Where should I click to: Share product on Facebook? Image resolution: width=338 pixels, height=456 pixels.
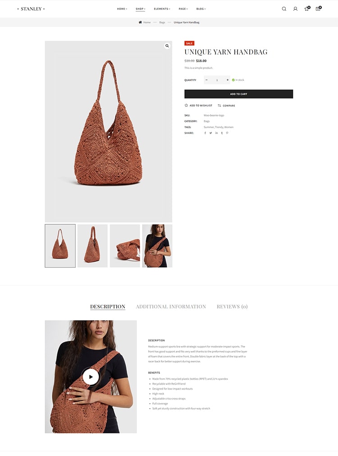pyautogui.click(x=205, y=133)
